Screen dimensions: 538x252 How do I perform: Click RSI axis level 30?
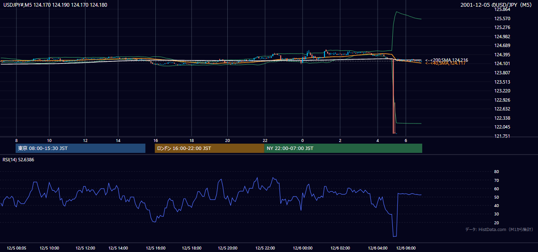tap(496, 214)
